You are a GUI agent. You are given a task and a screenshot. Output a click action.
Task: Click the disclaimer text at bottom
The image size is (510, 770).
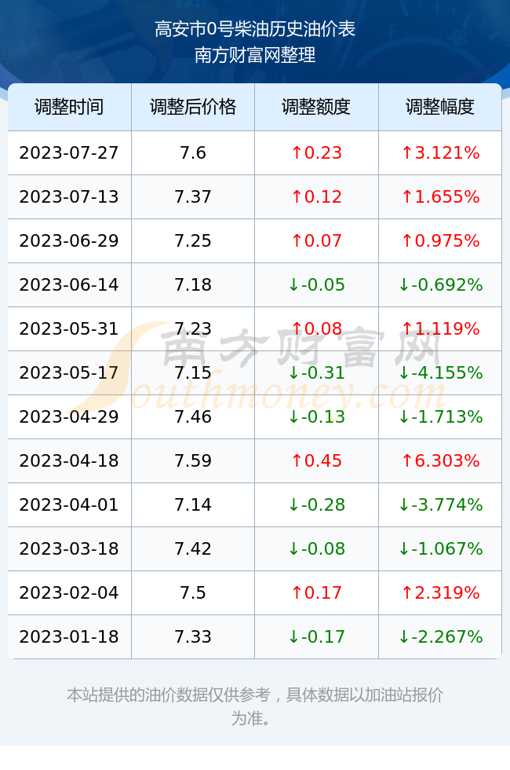255,706
